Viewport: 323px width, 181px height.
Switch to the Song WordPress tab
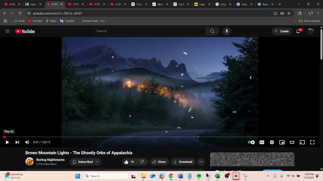pos(244,4)
